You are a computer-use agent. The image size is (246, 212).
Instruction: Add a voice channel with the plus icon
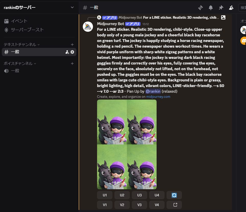[x=72, y=63]
